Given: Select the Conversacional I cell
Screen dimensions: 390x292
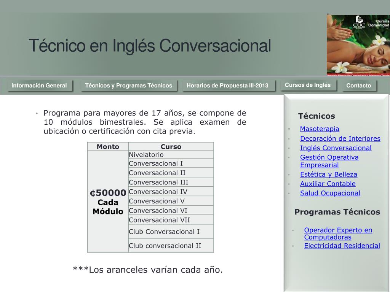Looking at the screenshot, I should (x=171, y=163).
